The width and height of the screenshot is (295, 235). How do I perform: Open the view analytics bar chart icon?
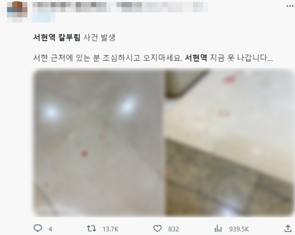pyautogui.click(x=218, y=229)
